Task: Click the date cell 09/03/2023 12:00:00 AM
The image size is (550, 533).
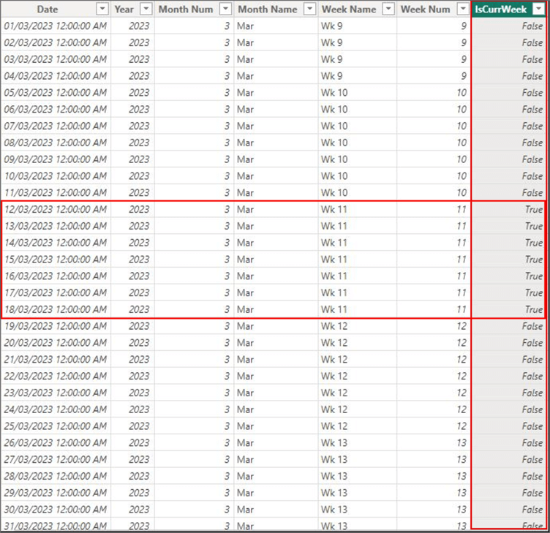Action: 56,159
